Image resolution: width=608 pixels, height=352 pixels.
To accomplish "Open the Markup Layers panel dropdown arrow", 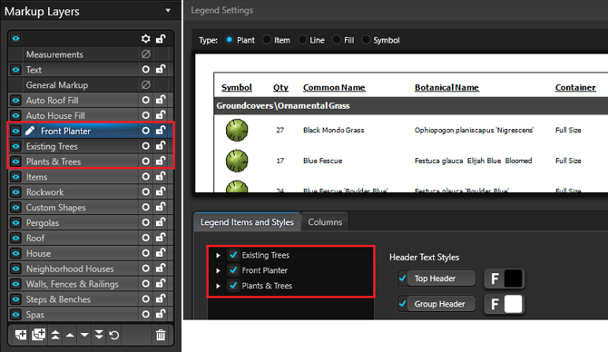I will pos(168,11).
